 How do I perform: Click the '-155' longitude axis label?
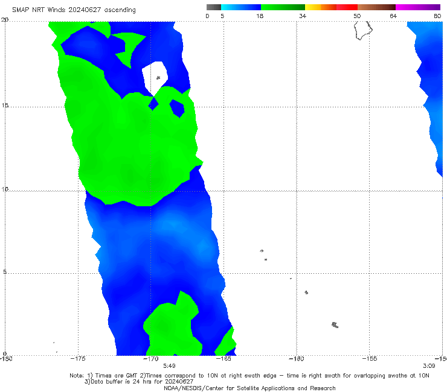370,359
